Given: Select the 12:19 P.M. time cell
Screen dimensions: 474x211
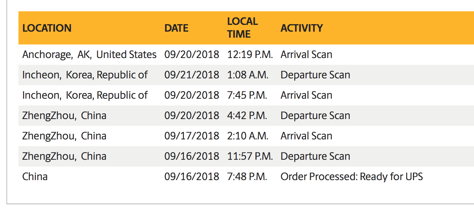Looking at the screenshot, I should click(250, 55).
